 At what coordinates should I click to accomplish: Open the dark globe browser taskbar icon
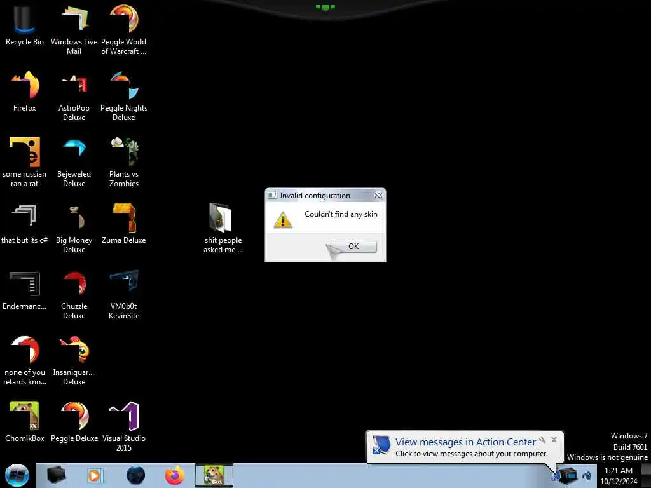tap(136, 475)
